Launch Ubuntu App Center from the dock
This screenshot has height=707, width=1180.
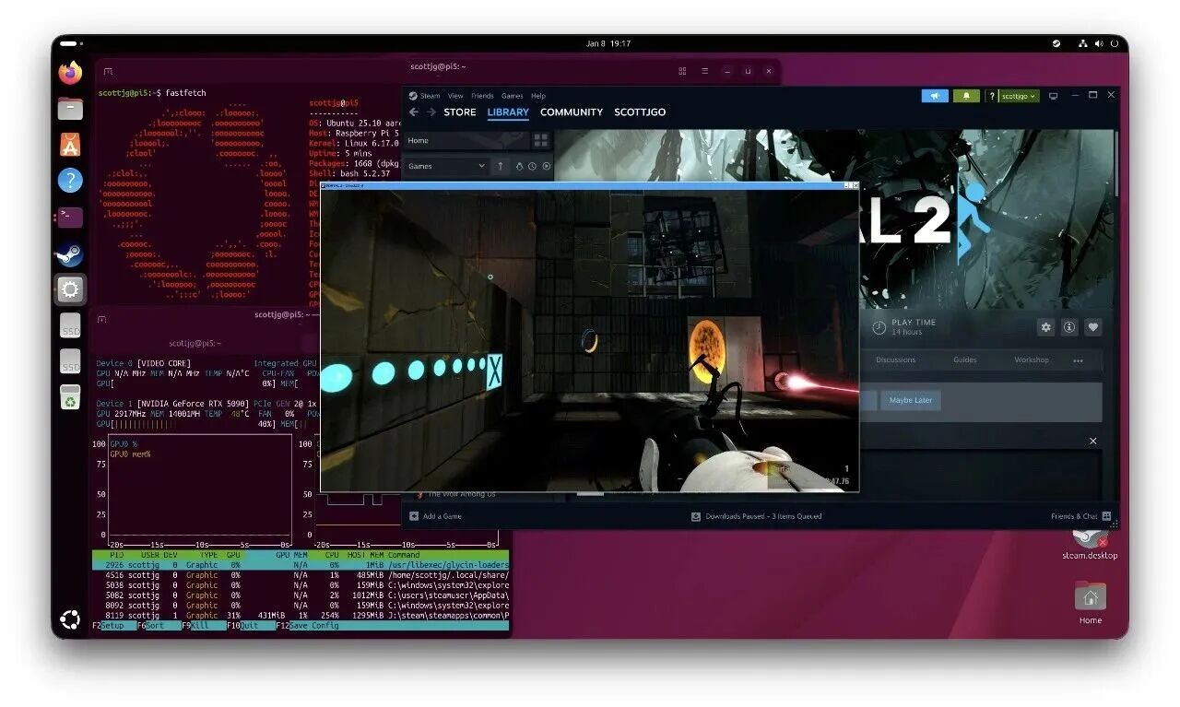pos(70,144)
